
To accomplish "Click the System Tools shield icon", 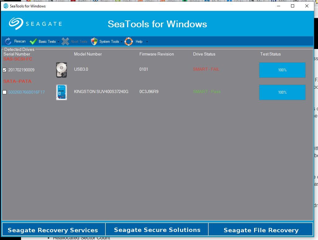I will coord(94,41).
